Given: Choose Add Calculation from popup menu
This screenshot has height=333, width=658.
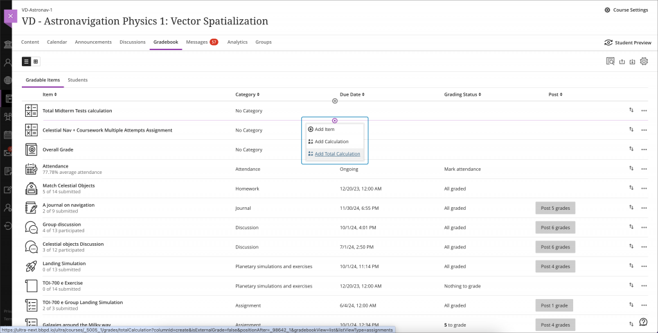Looking at the screenshot, I should pos(332,142).
